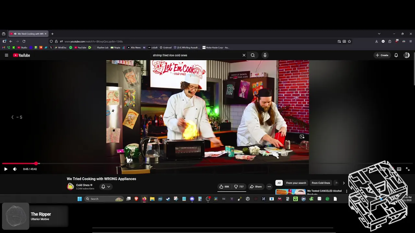415x233 pixels.
Task: Start voice search with microphone
Action: coord(265,55)
